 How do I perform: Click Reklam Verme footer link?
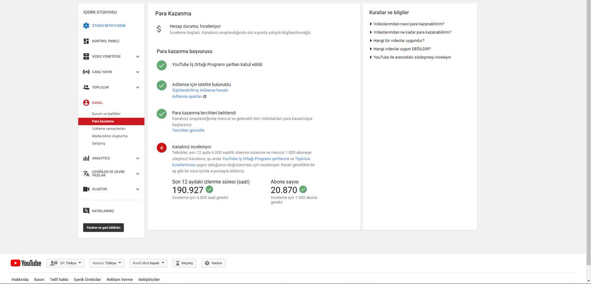[120, 280]
